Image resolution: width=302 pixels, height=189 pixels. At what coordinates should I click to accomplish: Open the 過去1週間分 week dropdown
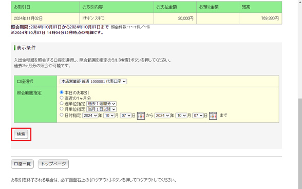point(101,104)
